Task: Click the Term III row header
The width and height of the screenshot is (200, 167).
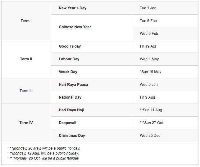Action: (x=26, y=91)
